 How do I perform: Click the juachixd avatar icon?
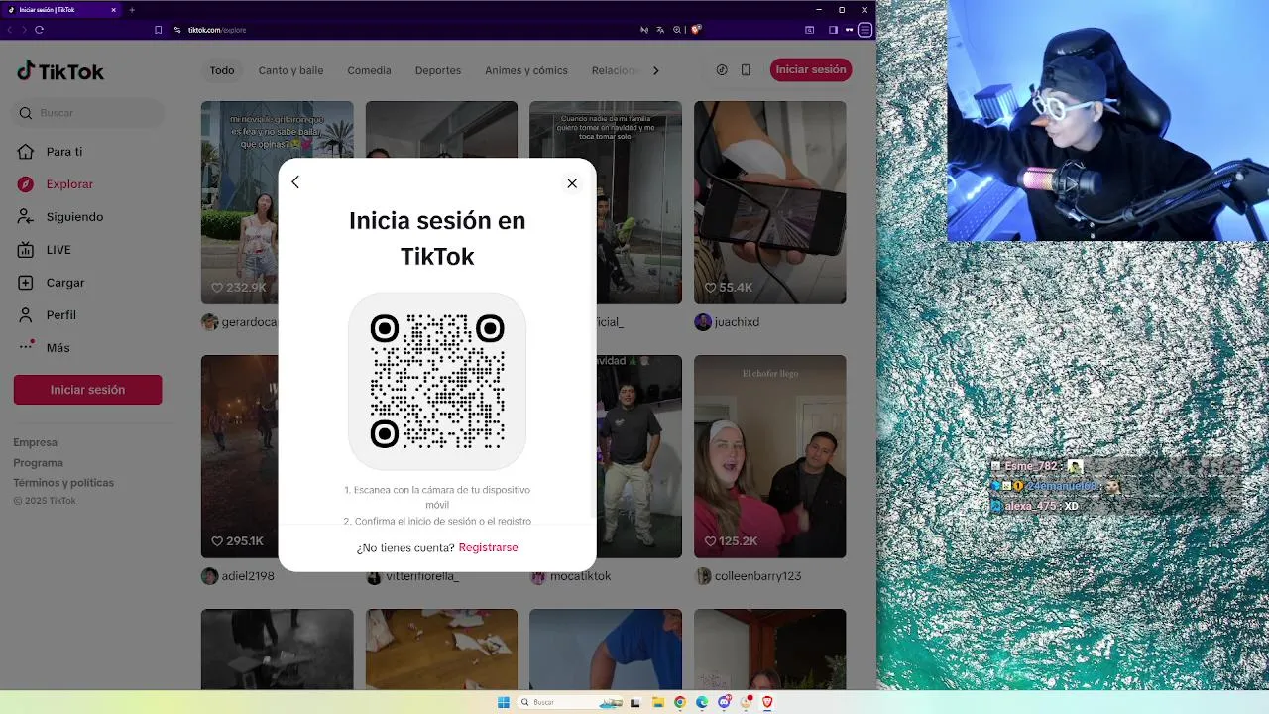pyautogui.click(x=703, y=322)
